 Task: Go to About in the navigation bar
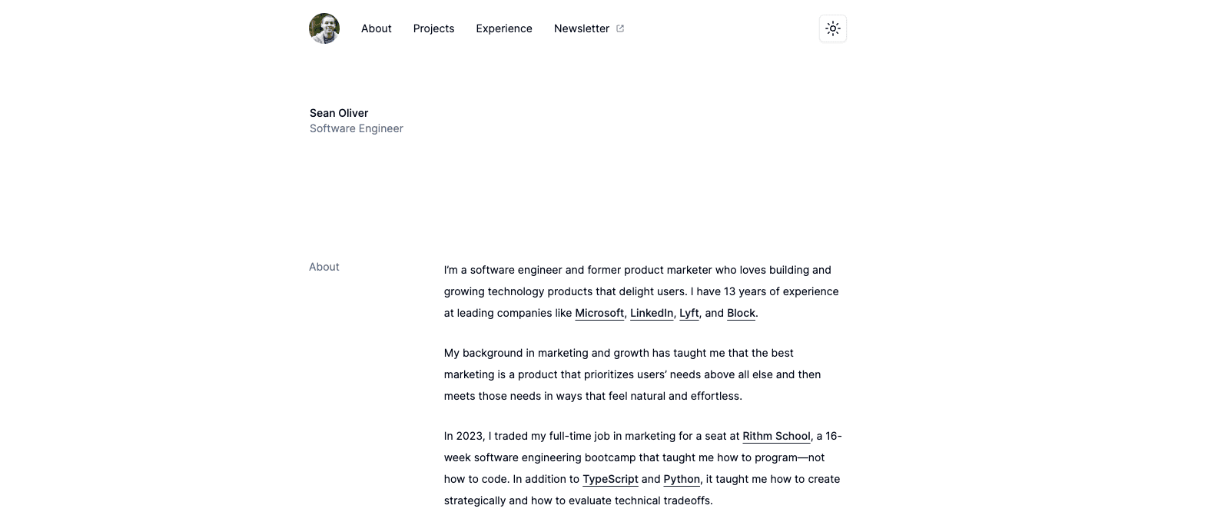(377, 28)
